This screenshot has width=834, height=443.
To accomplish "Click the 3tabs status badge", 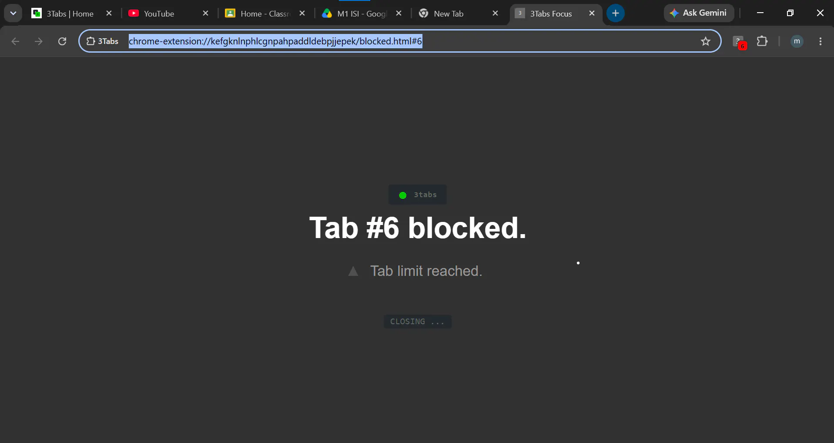I will pos(418,195).
